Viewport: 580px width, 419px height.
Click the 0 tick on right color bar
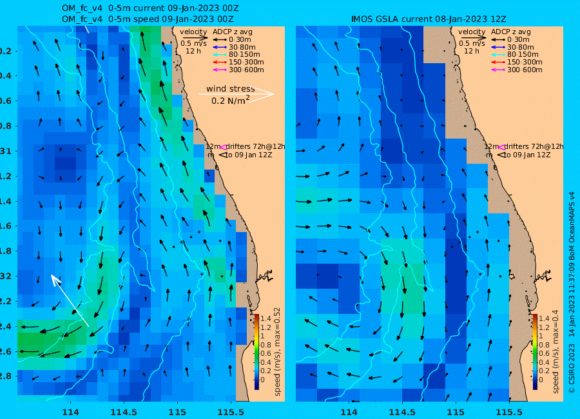[541, 380]
